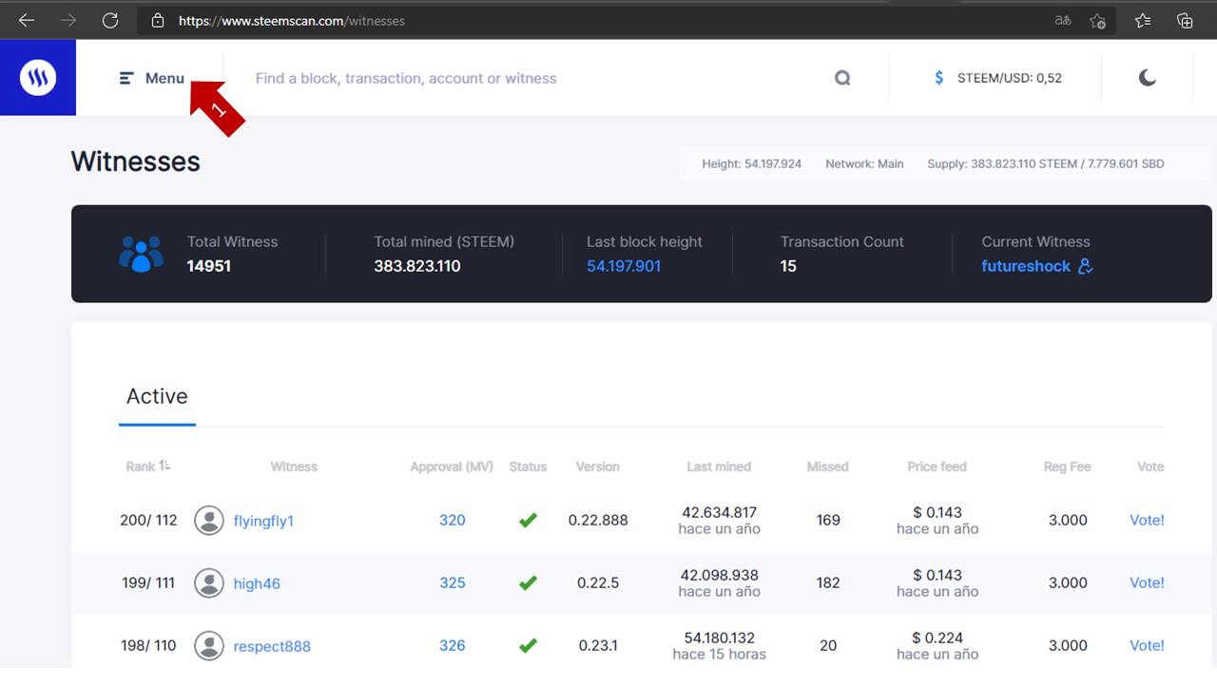Open browser collections icon
The height and width of the screenshot is (686, 1217).
[x=1185, y=20]
